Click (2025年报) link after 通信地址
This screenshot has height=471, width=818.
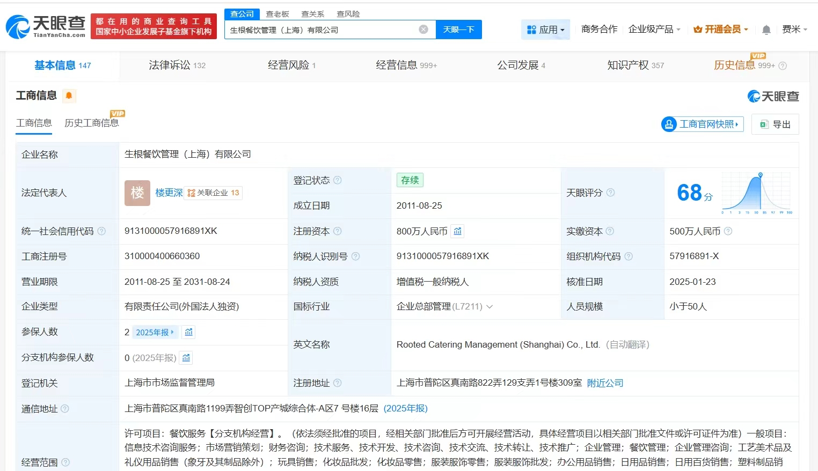[405, 408]
